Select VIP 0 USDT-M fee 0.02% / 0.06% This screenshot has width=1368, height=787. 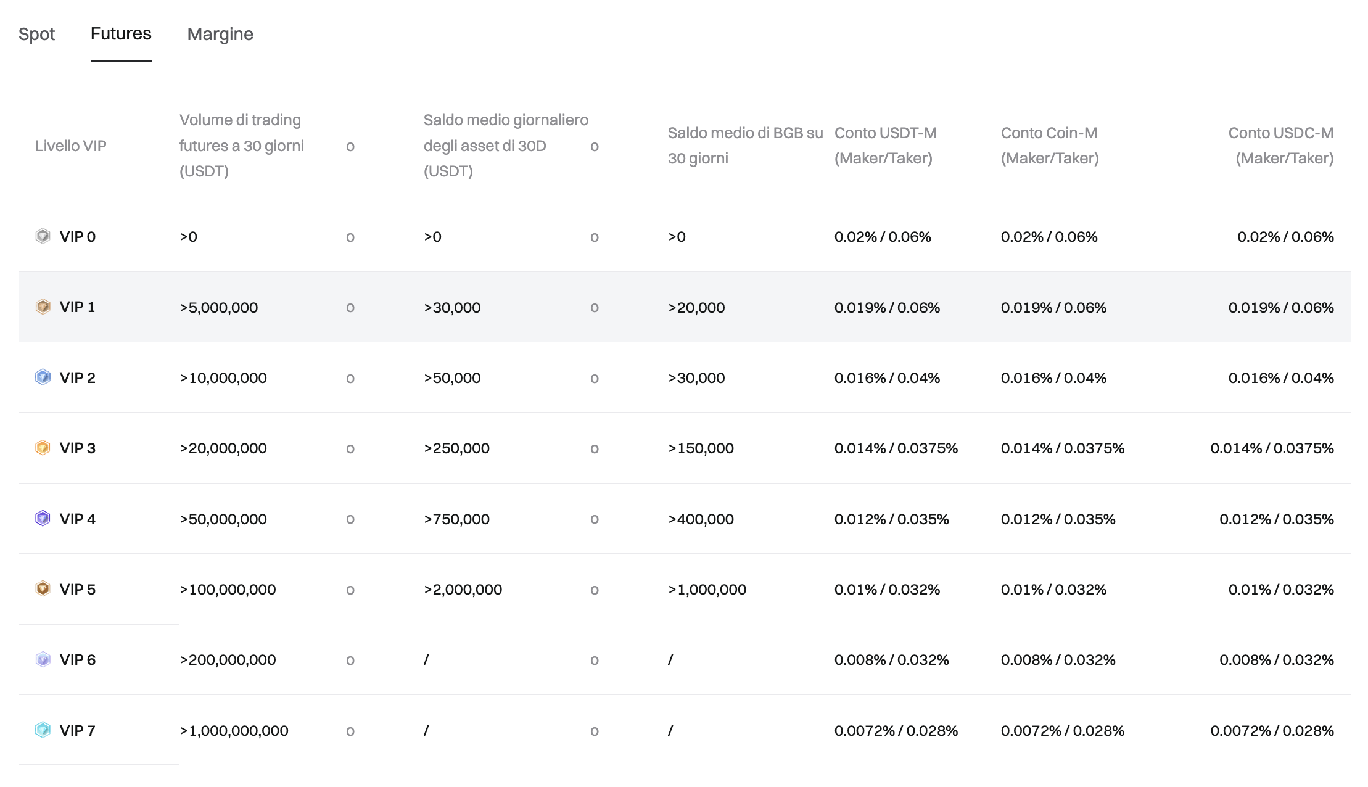pos(883,237)
